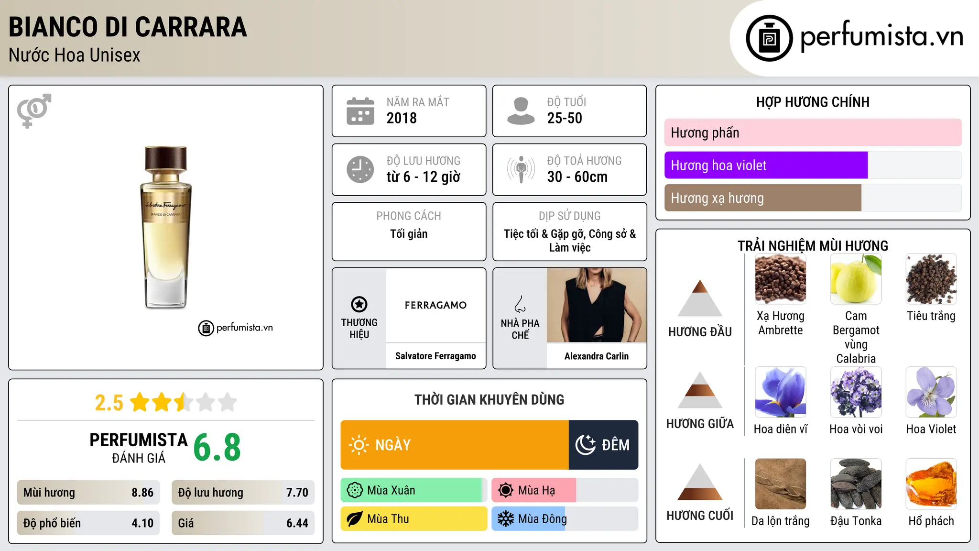The width and height of the screenshot is (979, 551).
Task: Click the Hương hoa violet accord bar
Action: (x=813, y=165)
